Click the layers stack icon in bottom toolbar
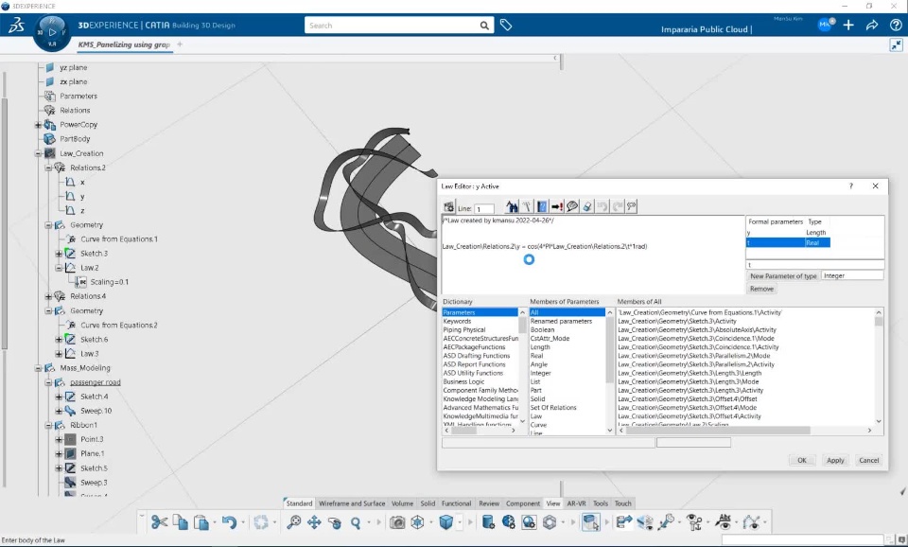This screenshot has height=547, width=908. pos(645,522)
